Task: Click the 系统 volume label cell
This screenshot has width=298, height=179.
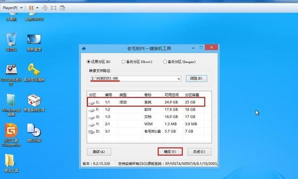Action: coord(148,102)
